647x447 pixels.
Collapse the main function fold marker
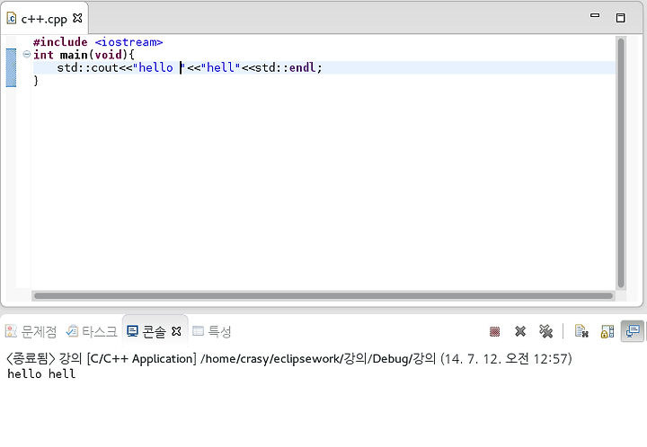26,55
